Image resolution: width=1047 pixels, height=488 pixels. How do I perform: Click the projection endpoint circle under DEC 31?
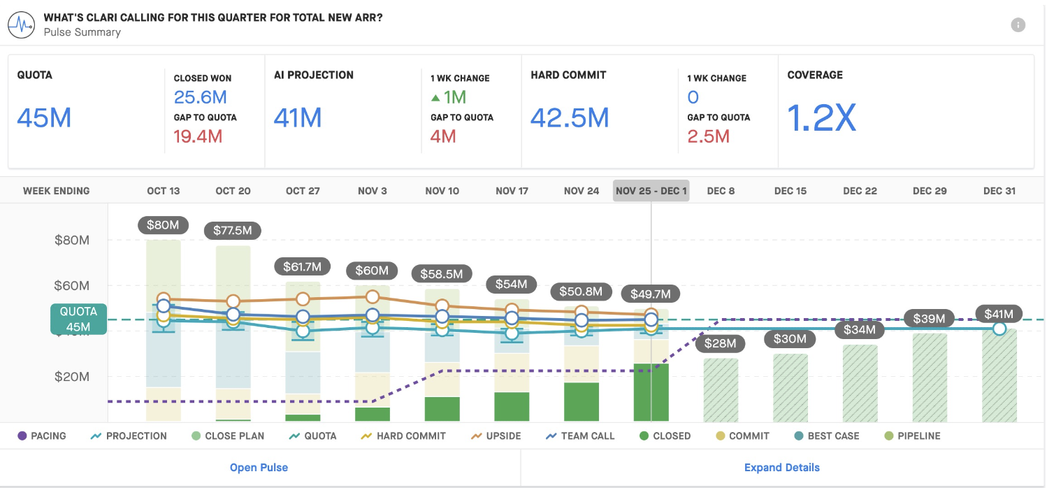click(999, 329)
